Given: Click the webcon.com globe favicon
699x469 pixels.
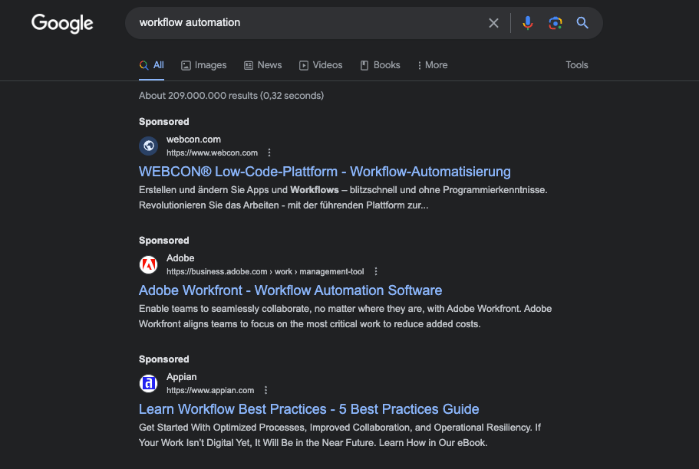Looking at the screenshot, I should [x=148, y=146].
